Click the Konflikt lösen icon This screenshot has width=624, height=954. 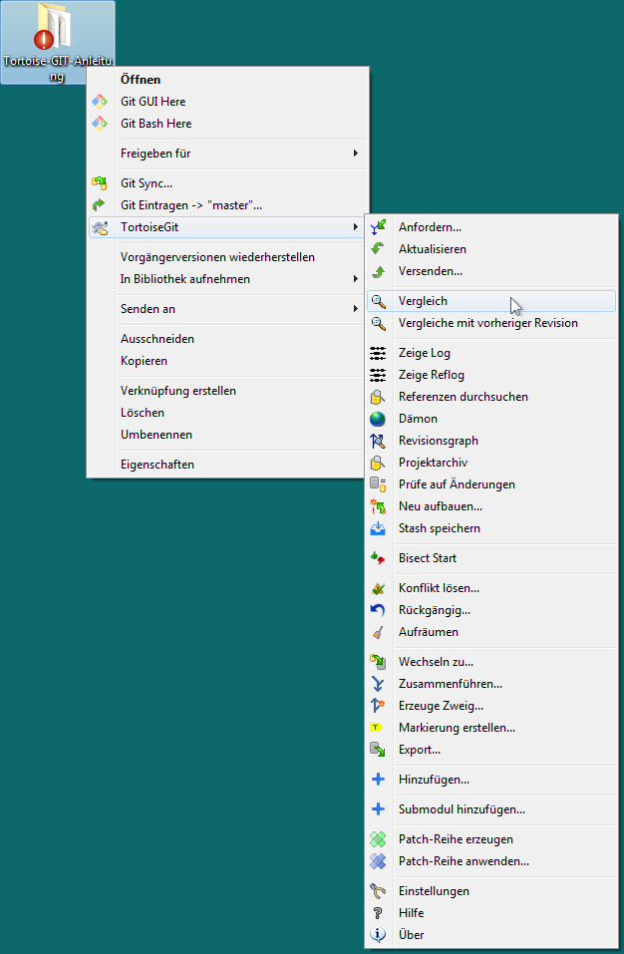coord(378,588)
